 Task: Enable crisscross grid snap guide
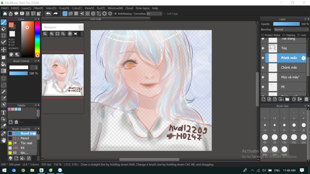(x=76, y=14)
